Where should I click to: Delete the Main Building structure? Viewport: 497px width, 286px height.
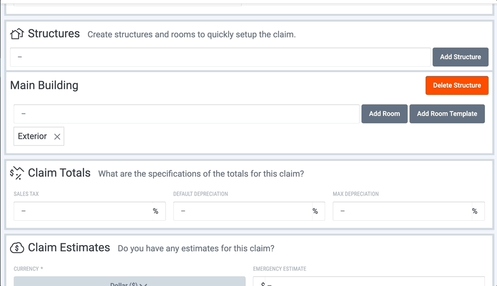click(x=457, y=85)
